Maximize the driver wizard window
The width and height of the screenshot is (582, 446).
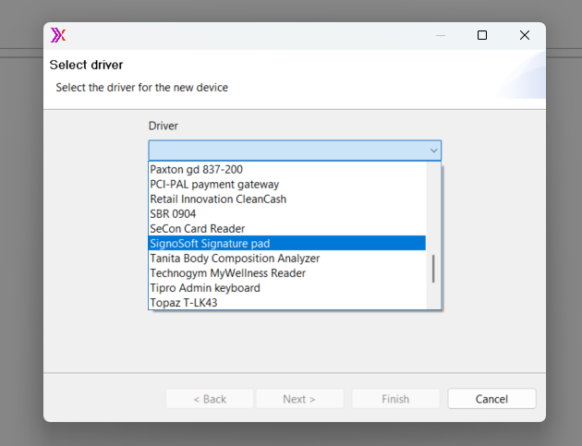pos(482,35)
